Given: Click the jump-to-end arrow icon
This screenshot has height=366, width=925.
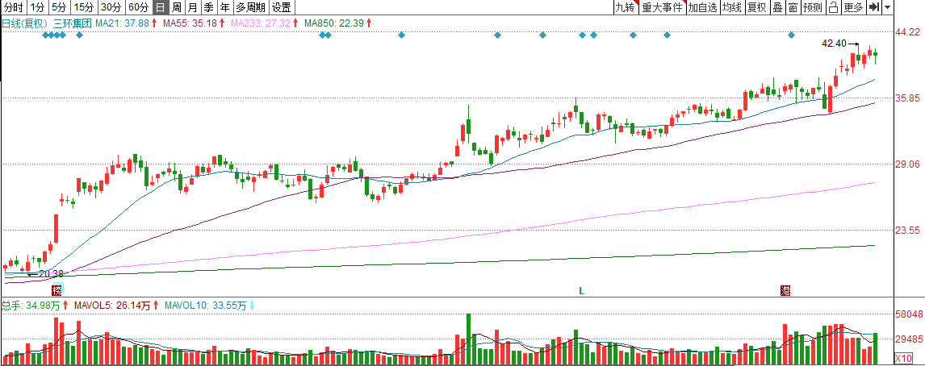Looking at the screenshot, I should pos(874,8).
